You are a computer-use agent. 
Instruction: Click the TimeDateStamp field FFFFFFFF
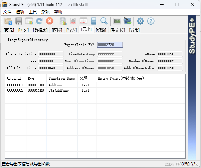110,54
